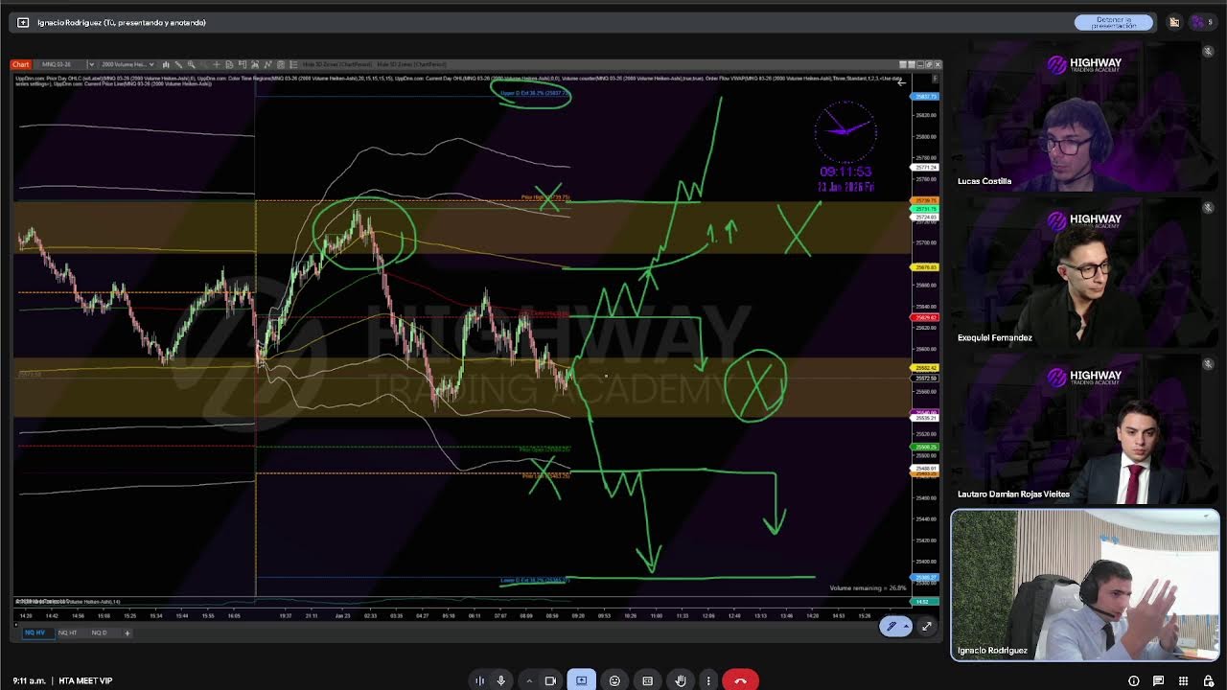Switch to the NQ D tab
The height and width of the screenshot is (690, 1227).
tap(99, 632)
